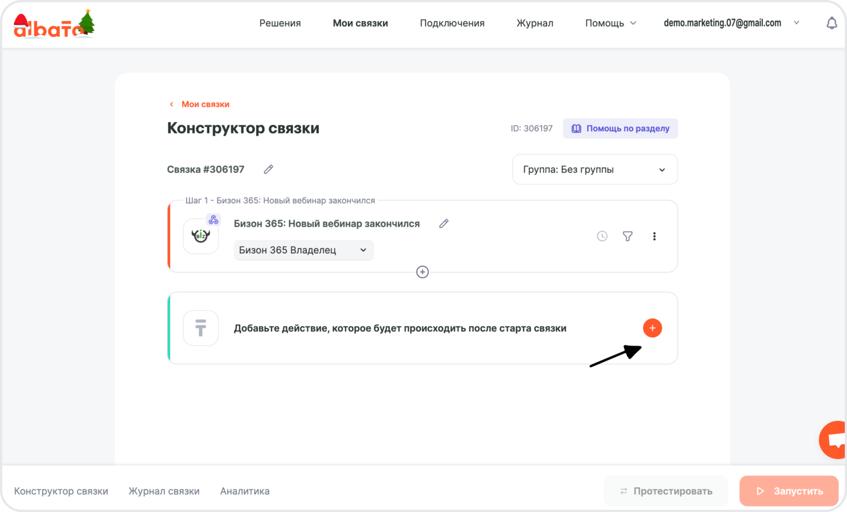
Task: Click the circled plus between steps
Action: 422,272
